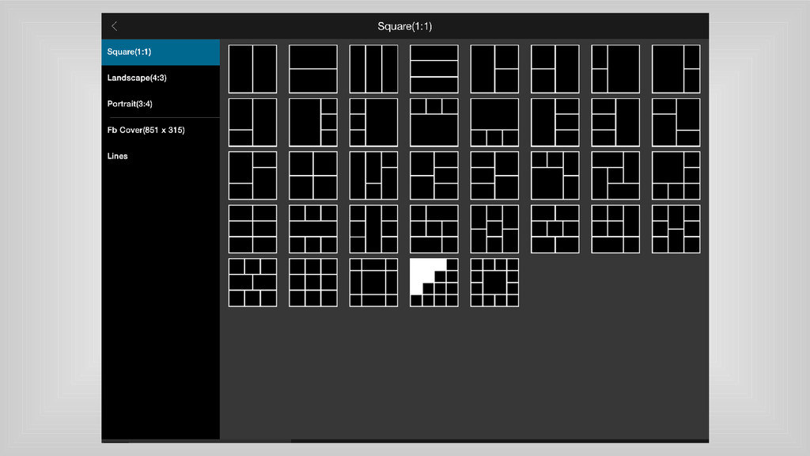Screen dimensions: 810x456
Task: Select layout: narrow two-cell left column, big right
Action: pos(615,69)
